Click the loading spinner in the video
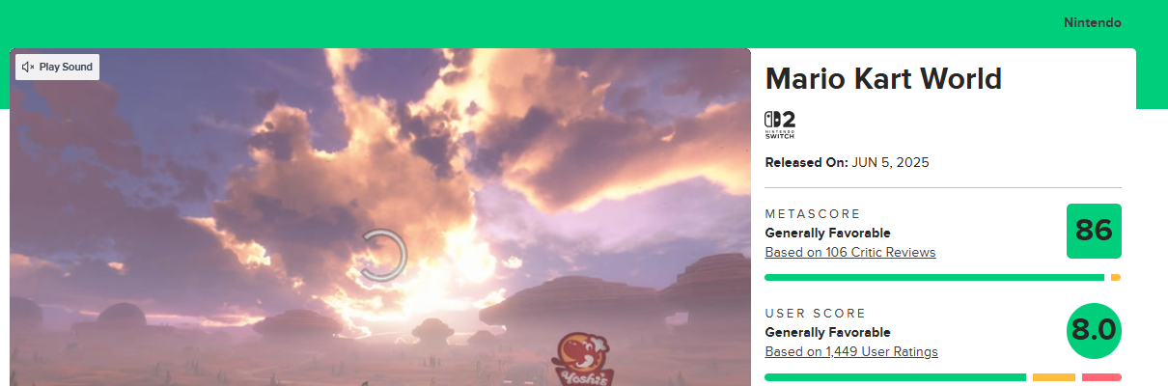This screenshot has width=1168, height=386. click(382, 256)
